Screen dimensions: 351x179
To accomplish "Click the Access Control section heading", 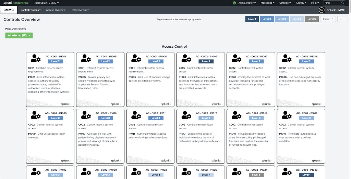I will 174,47.
